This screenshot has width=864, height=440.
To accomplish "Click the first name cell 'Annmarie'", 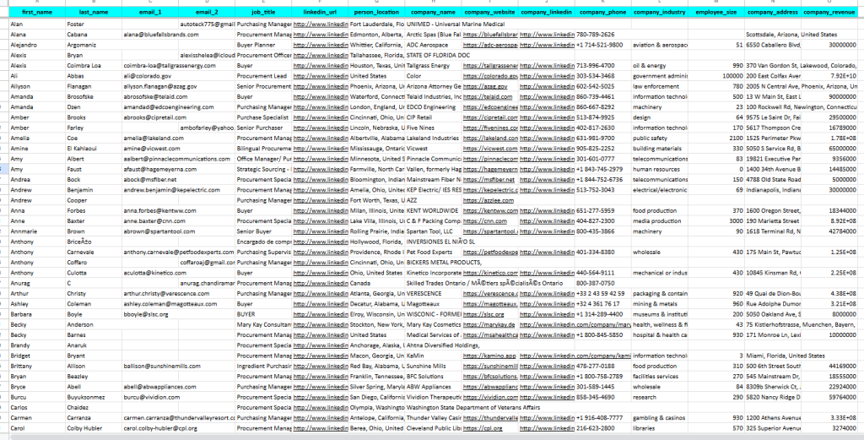I will [37, 231].
